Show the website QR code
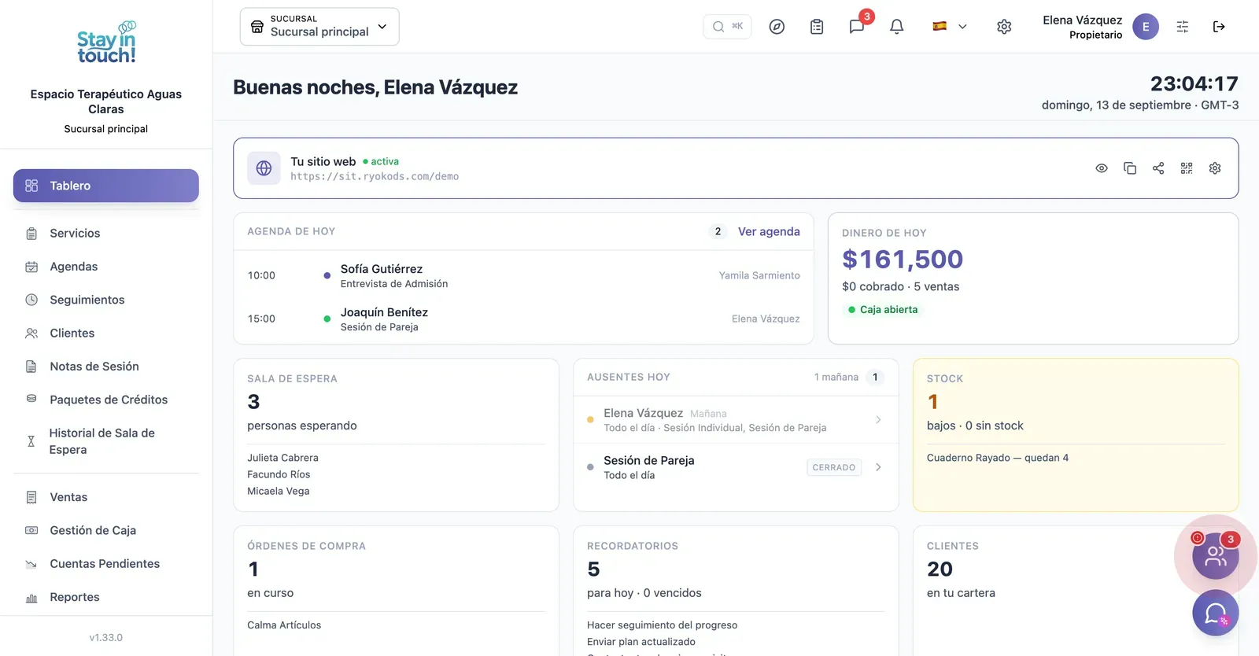 tap(1187, 168)
